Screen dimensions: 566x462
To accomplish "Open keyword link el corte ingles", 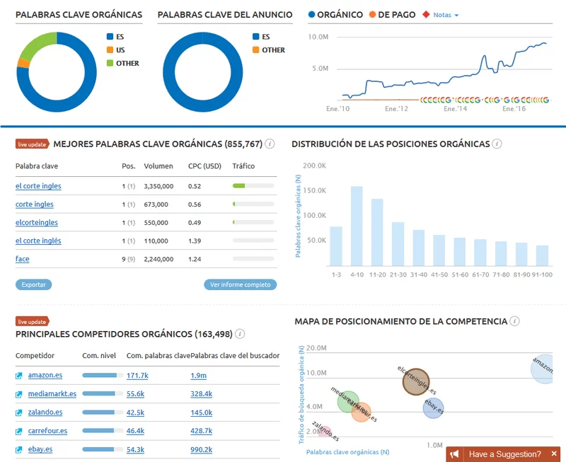I will pyautogui.click(x=38, y=186).
